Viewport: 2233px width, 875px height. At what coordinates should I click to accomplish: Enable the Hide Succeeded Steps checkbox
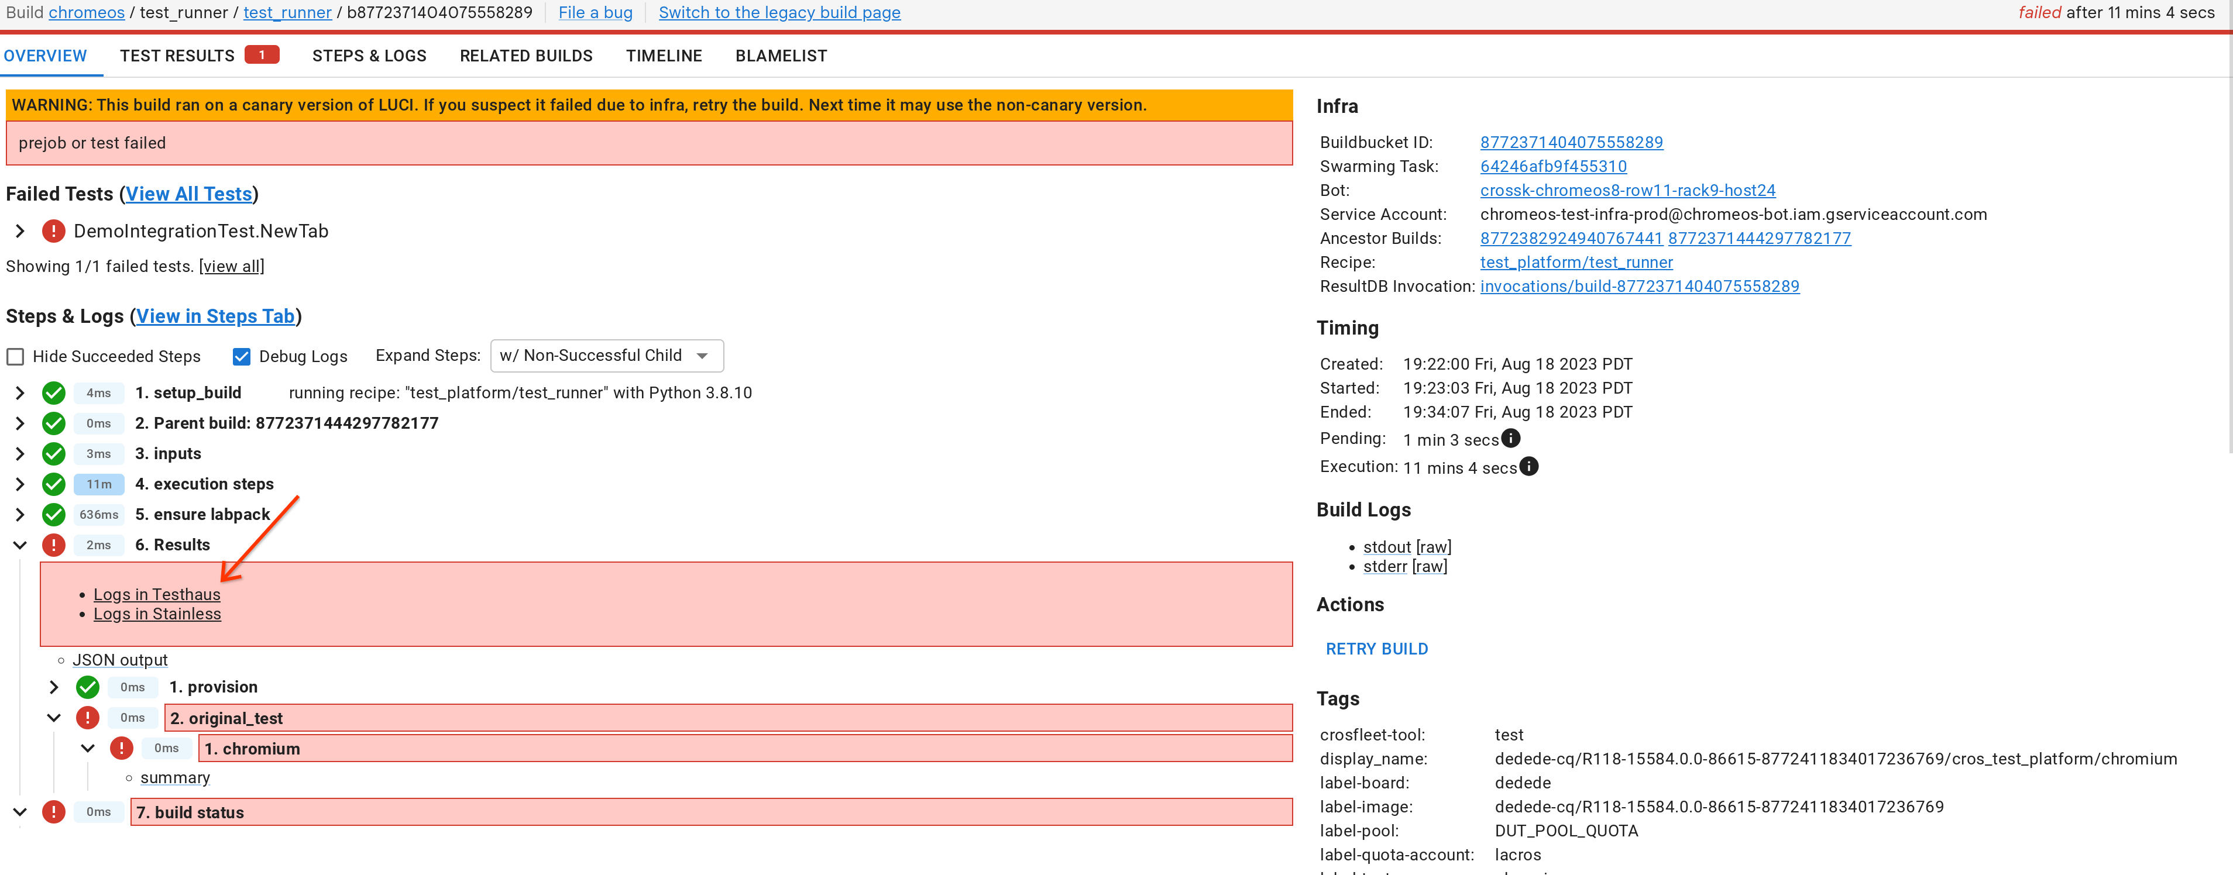[16, 357]
